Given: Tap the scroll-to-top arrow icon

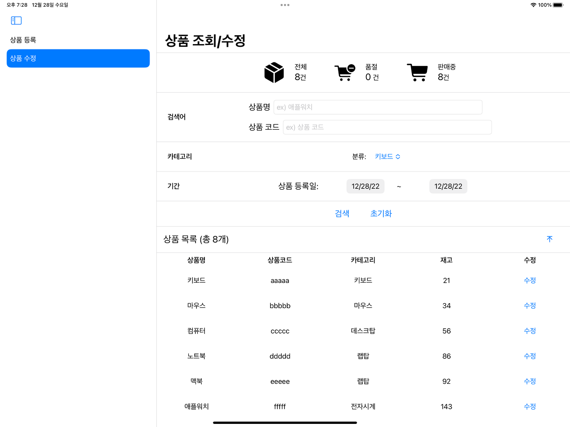Looking at the screenshot, I should pos(550,239).
